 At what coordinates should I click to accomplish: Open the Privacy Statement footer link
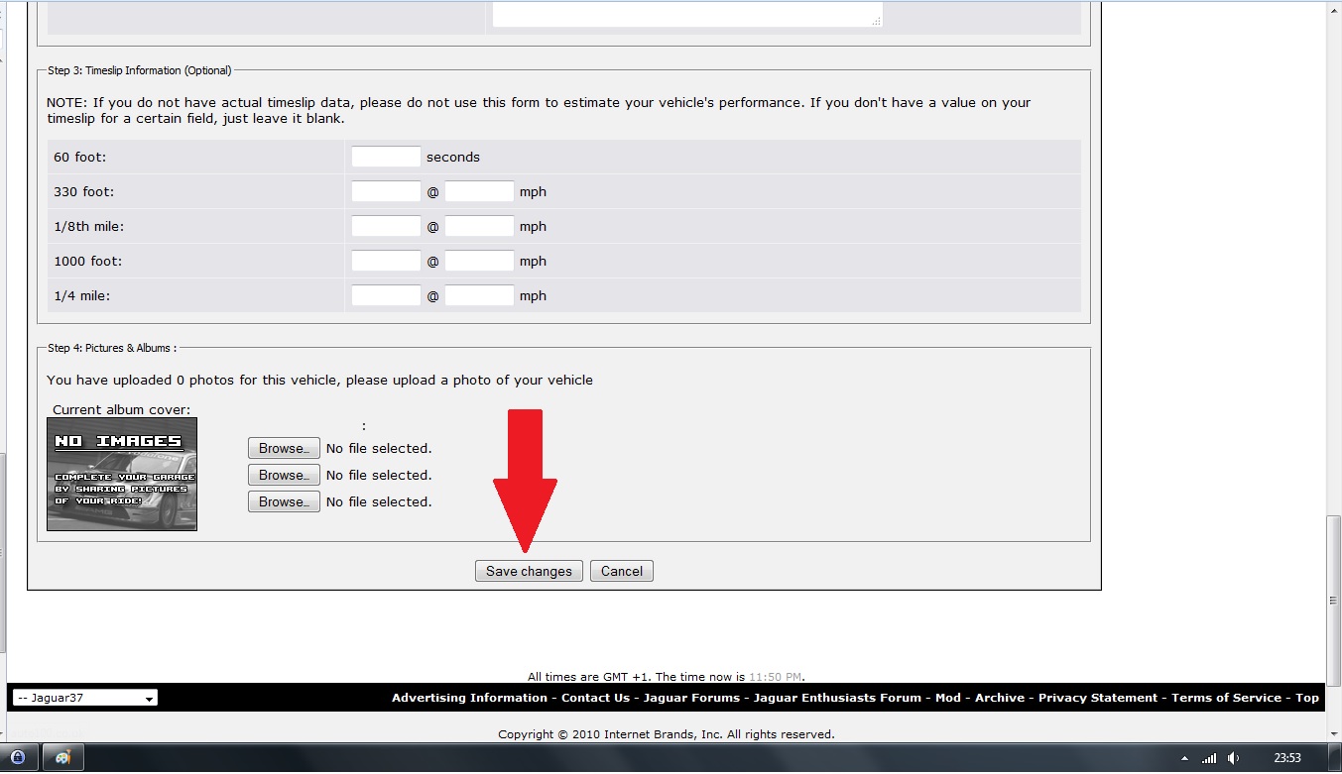pyautogui.click(x=1097, y=698)
